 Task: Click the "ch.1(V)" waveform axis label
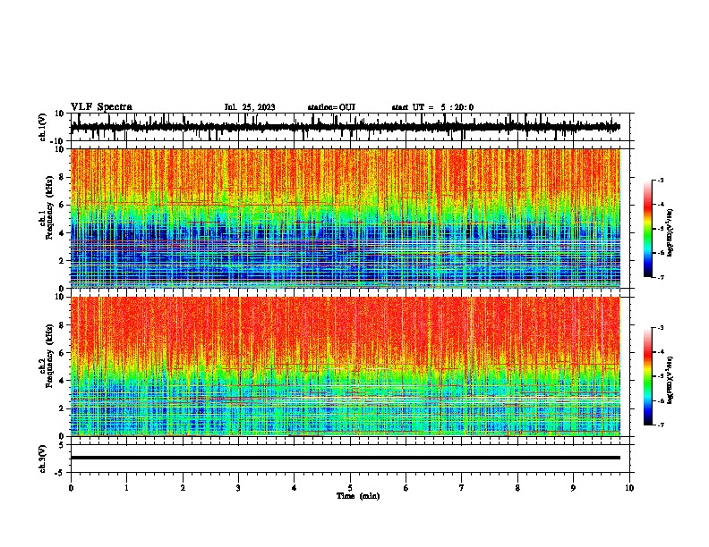[x=43, y=127]
